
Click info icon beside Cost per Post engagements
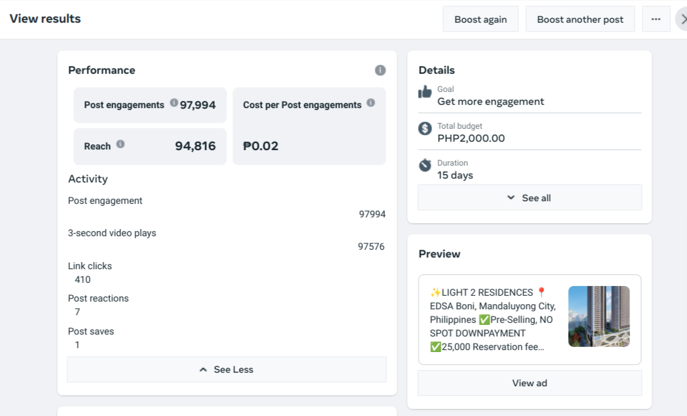pyautogui.click(x=371, y=102)
